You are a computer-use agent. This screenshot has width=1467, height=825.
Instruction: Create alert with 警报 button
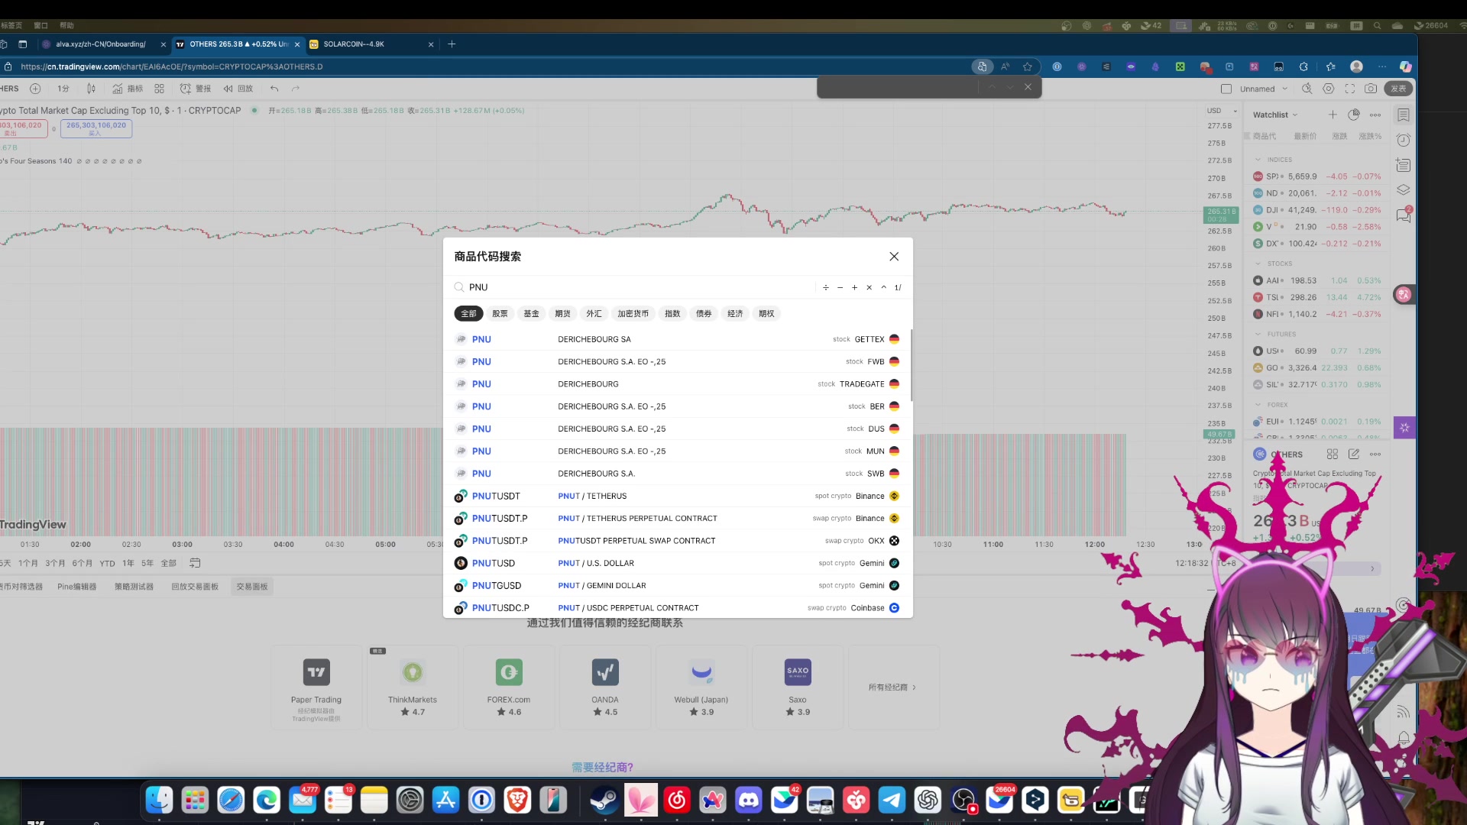196,89
